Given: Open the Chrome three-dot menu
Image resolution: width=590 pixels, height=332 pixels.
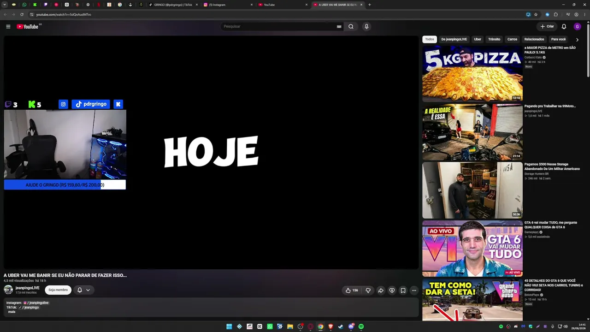Looking at the screenshot, I should pyautogui.click(x=585, y=14).
